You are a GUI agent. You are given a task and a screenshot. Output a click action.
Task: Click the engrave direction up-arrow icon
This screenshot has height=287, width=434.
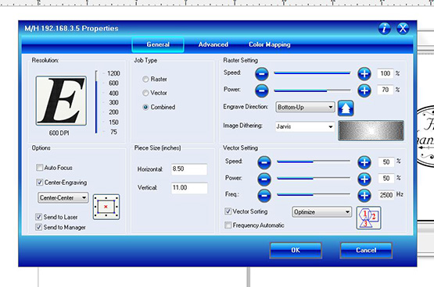346,108
